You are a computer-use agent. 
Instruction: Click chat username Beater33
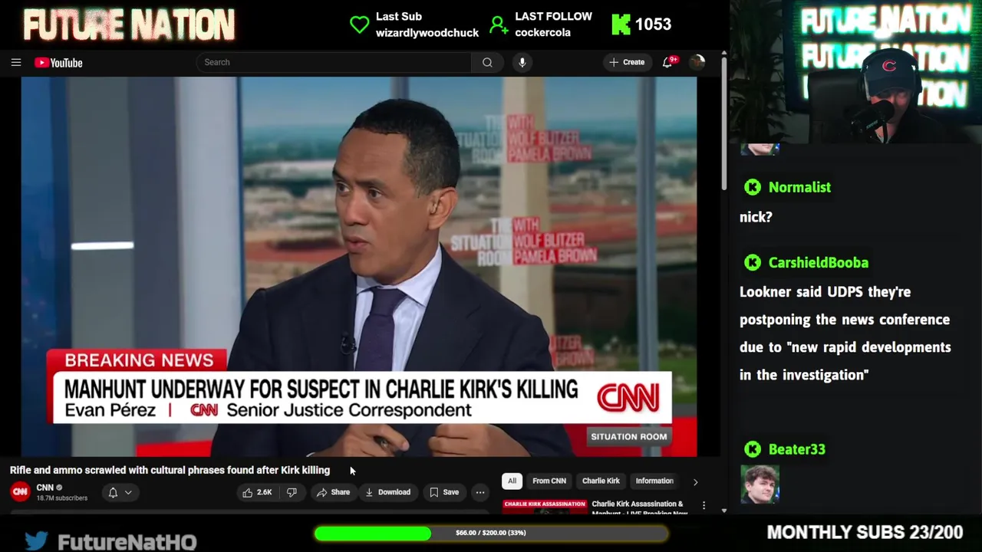pyautogui.click(x=796, y=449)
